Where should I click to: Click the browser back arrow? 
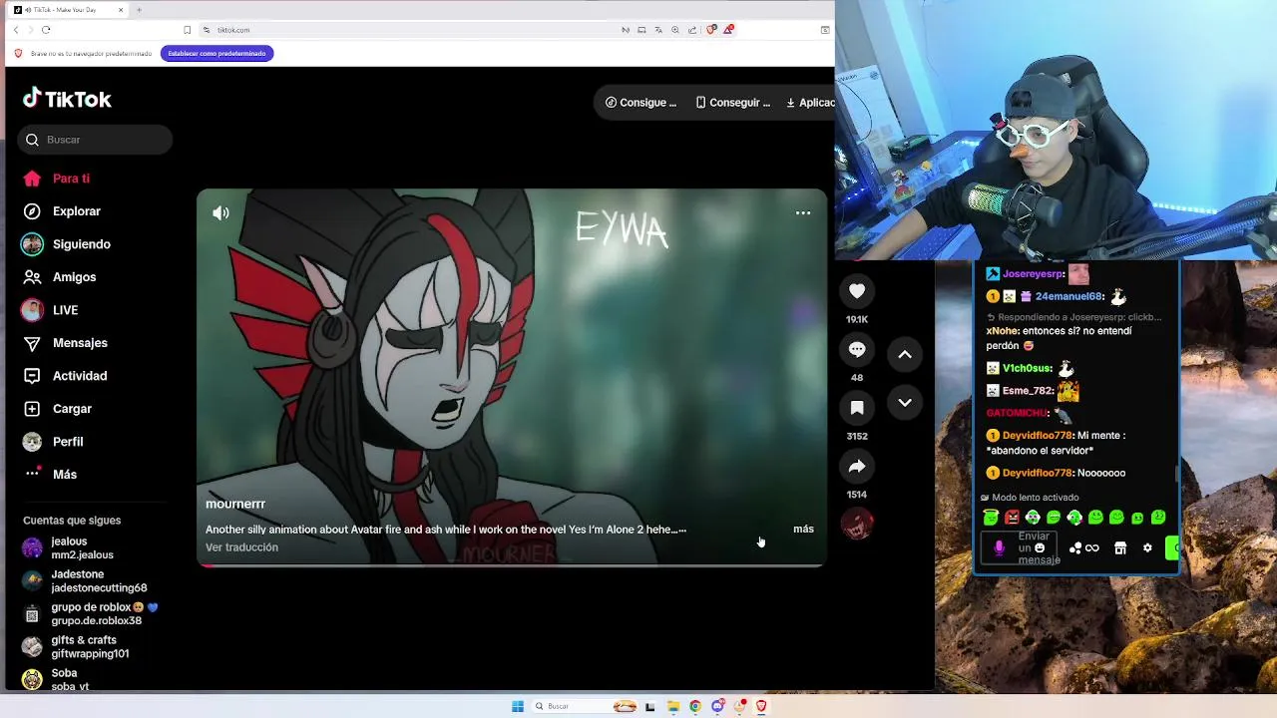pos(16,30)
